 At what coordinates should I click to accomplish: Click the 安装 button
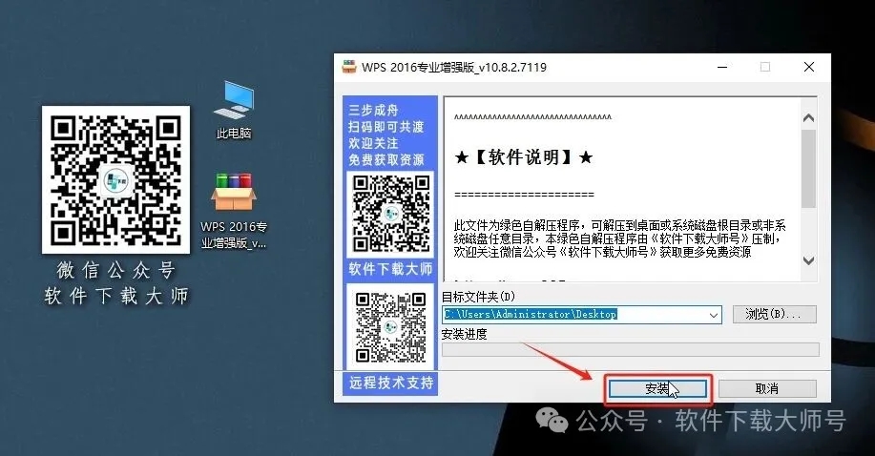click(x=658, y=388)
